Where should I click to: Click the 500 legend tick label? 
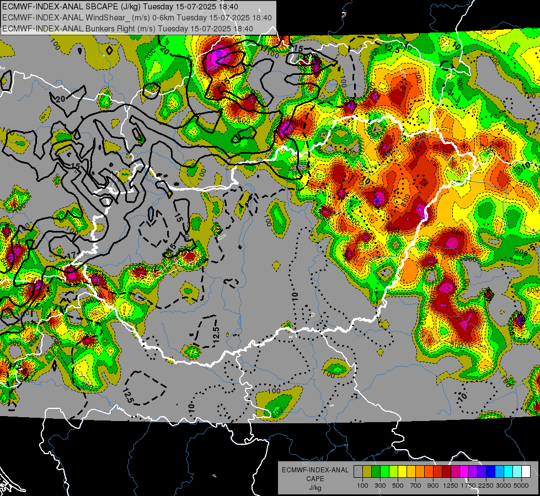pos(398,486)
